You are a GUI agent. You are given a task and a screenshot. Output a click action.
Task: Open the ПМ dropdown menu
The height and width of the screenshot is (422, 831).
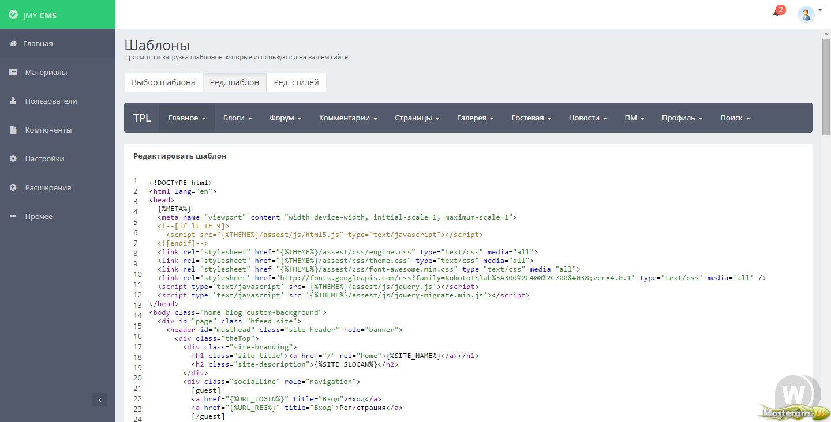634,118
